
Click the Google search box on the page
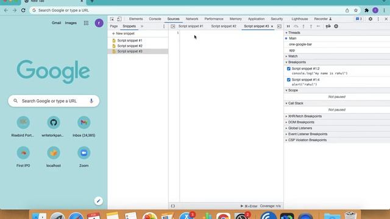point(54,101)
